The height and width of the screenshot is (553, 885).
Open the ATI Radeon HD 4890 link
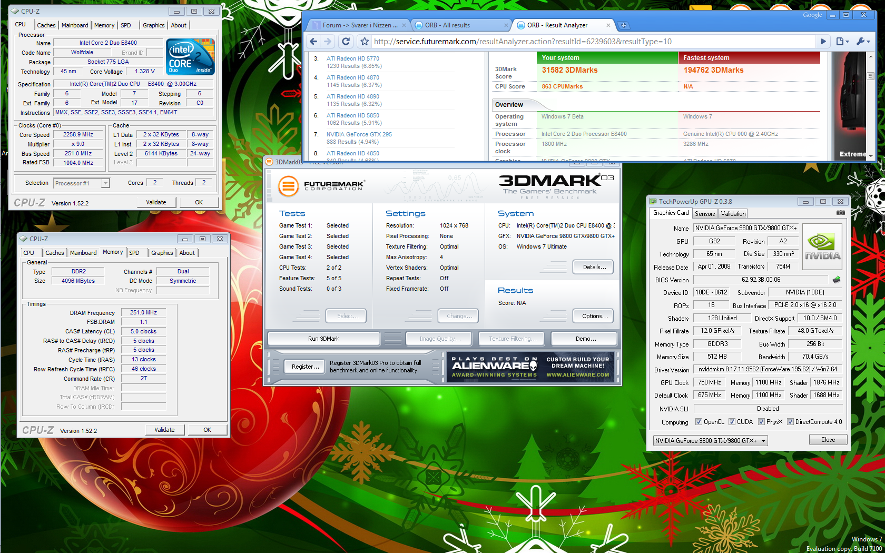pyautogui.click(x=353, y=96)
